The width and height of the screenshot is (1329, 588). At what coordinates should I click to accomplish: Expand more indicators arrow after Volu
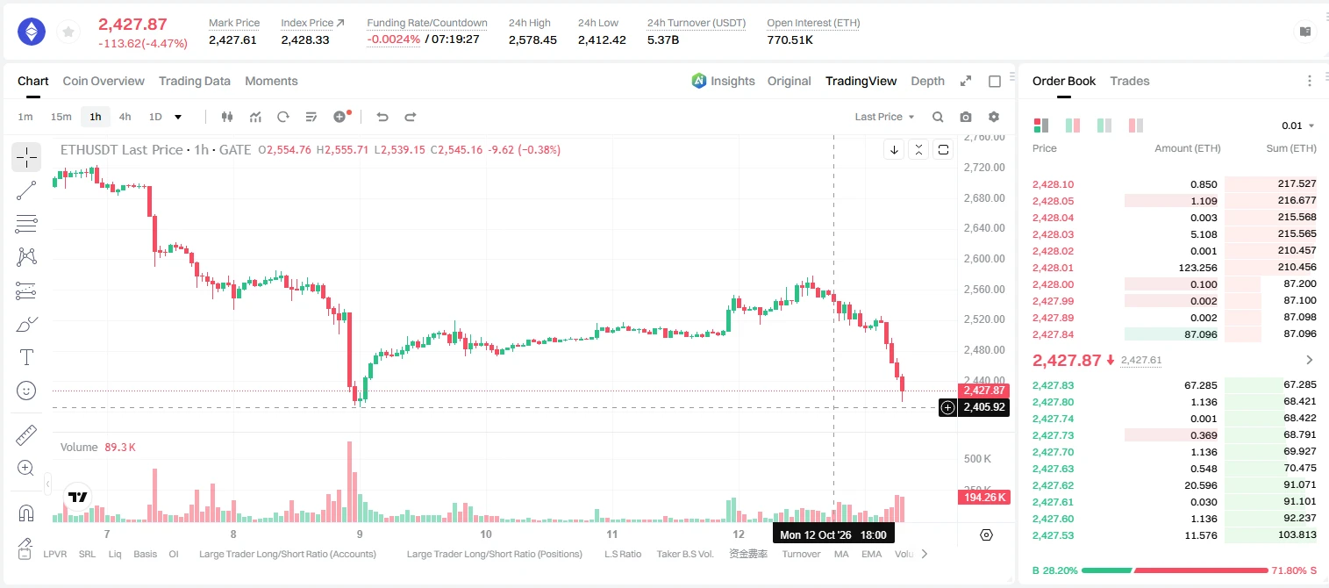tap(924, 554)
